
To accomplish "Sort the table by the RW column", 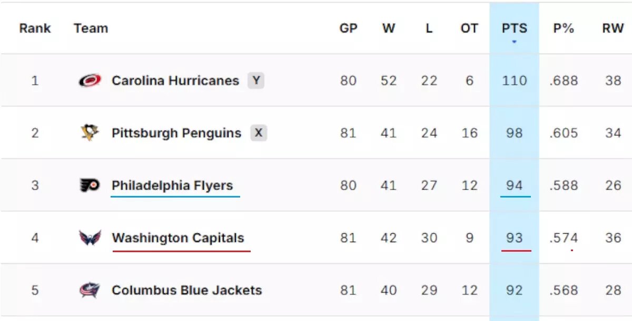I will pos(613,28).
